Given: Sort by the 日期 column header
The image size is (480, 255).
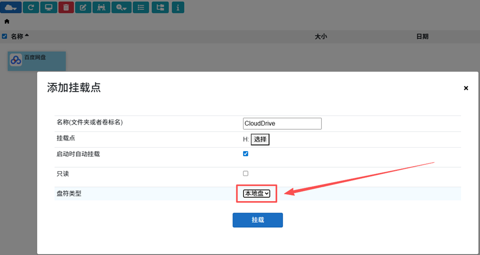Looking at the screenshot, I should pyautogui.click(x=422, y=37).
